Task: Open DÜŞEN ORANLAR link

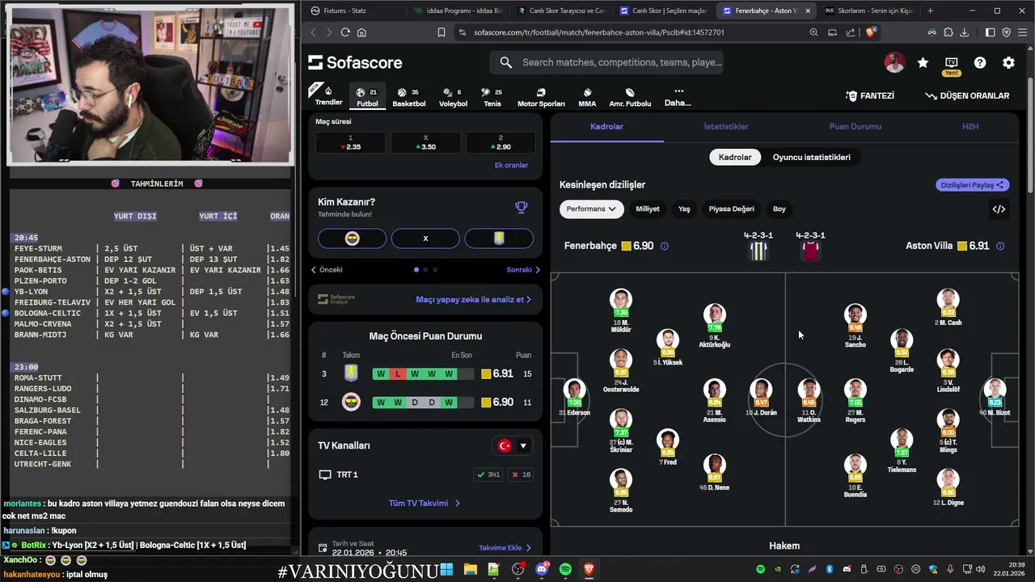Action: 967,95
